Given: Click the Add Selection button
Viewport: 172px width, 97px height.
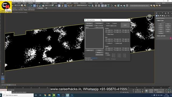Looking at the screenshot, I should [89, 26].
